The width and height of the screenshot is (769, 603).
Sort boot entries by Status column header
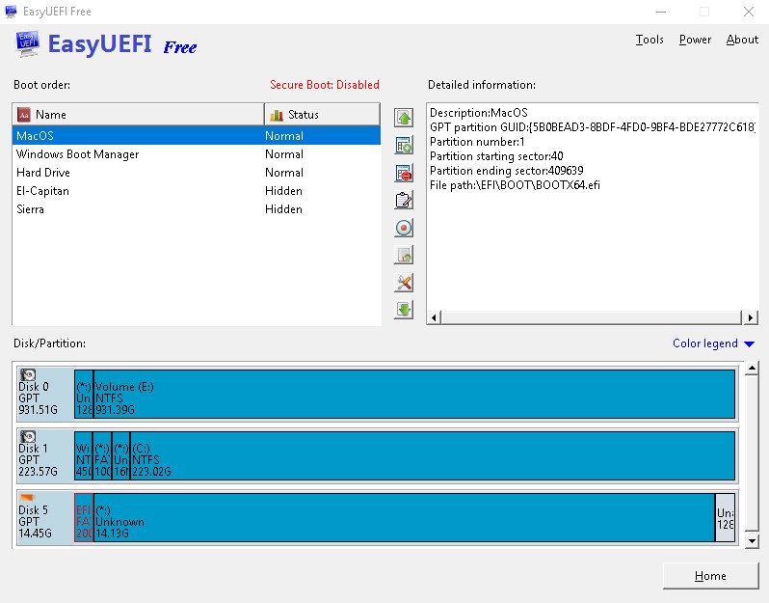[x=322, y=115]
